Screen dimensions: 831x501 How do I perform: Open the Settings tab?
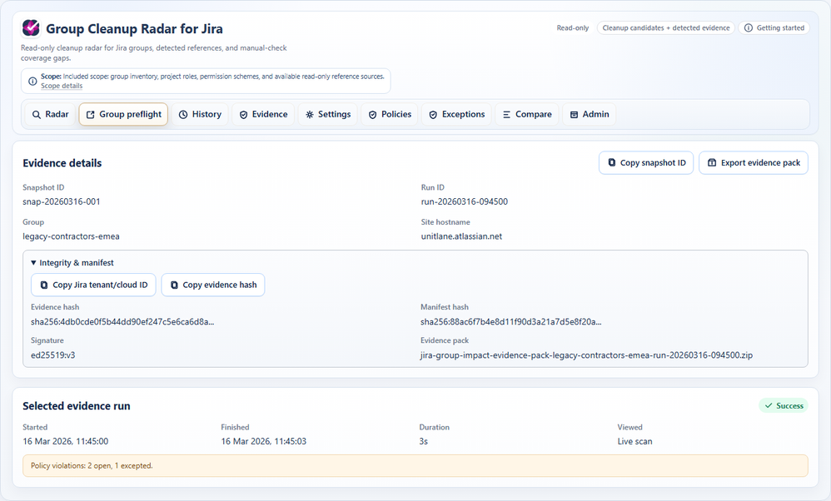point(328,114)
